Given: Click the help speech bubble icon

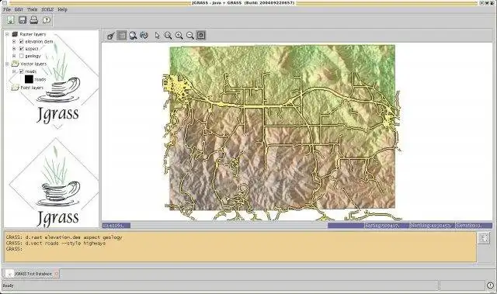Looking at the screenshot, I should tap(47, 20).
